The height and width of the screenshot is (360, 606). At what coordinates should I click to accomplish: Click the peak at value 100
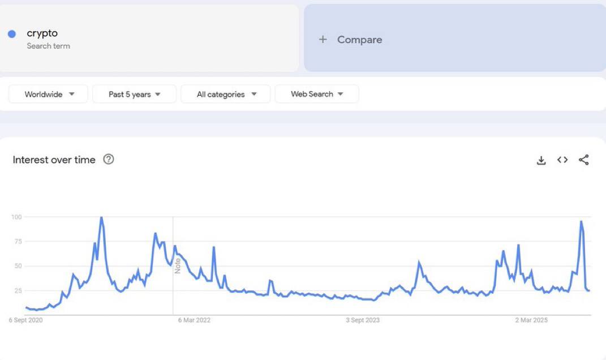click(x=101, y=218)
